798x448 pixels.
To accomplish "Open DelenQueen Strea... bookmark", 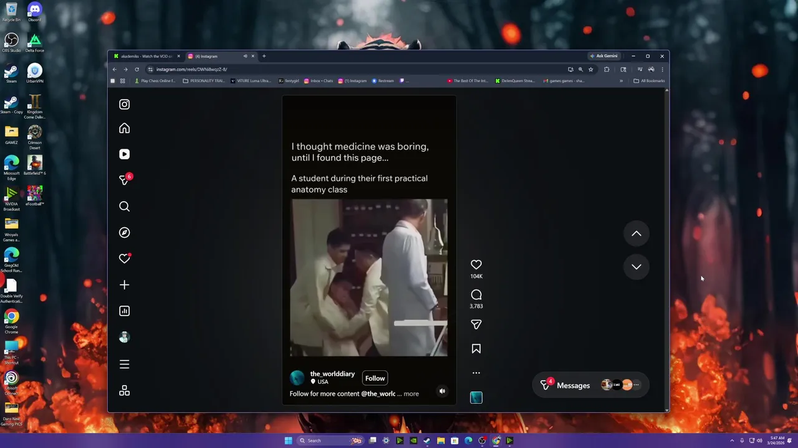I will (x=515, y=81).
